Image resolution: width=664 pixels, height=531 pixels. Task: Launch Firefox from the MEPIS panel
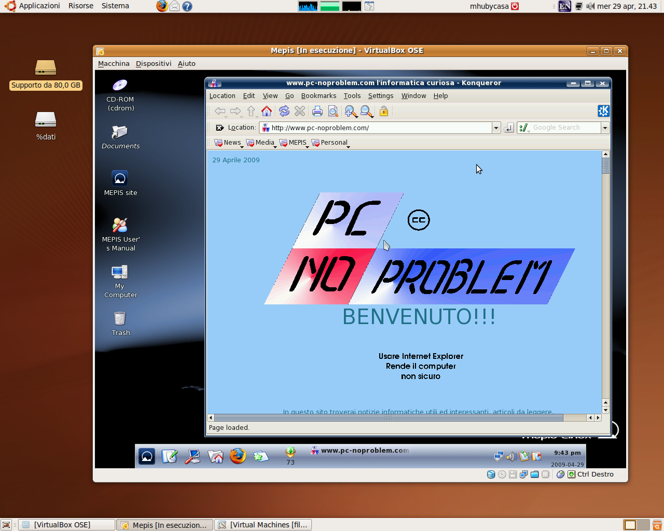coord(238,456)
